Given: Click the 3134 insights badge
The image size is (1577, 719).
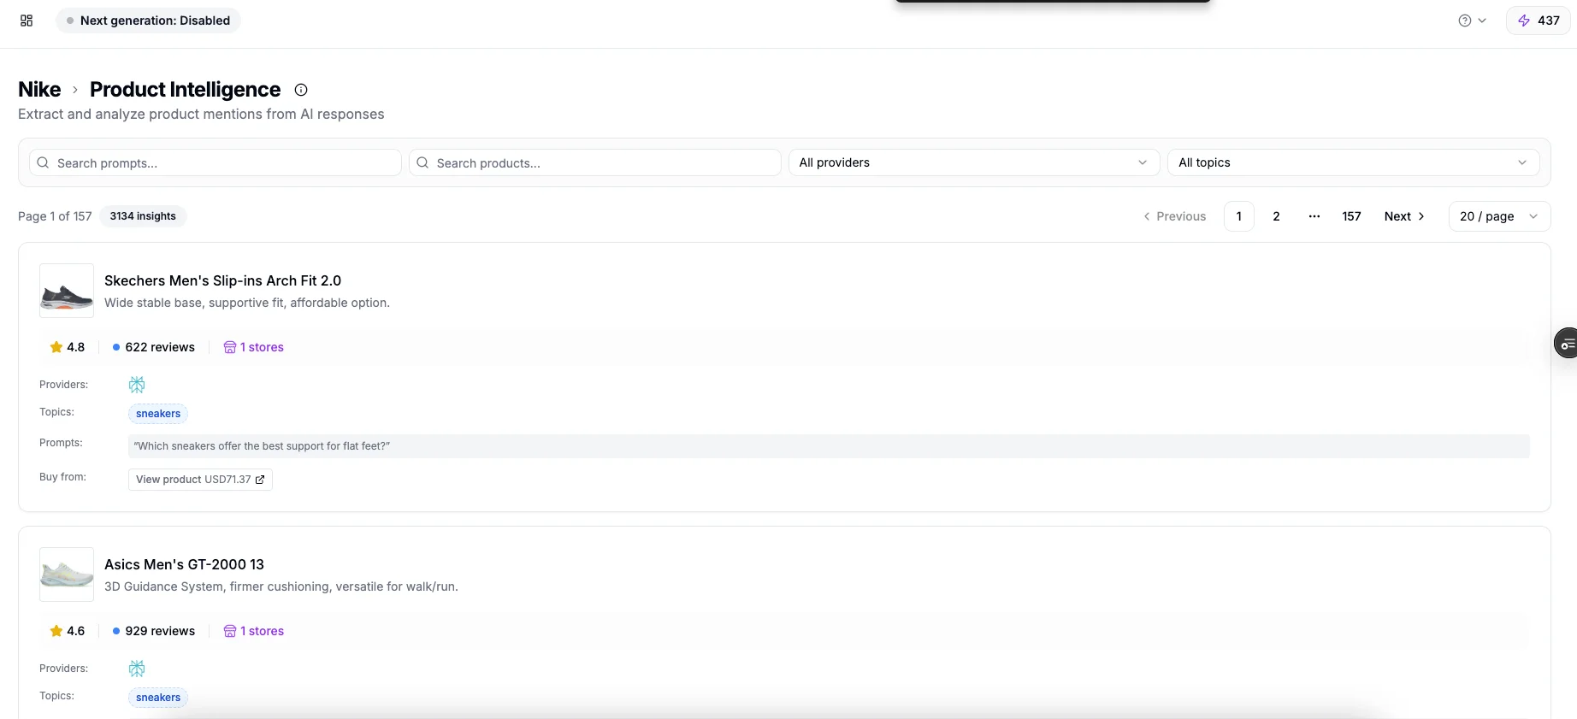Looking at the screenshot, I should pyautogui.click(x=143, y=216).
